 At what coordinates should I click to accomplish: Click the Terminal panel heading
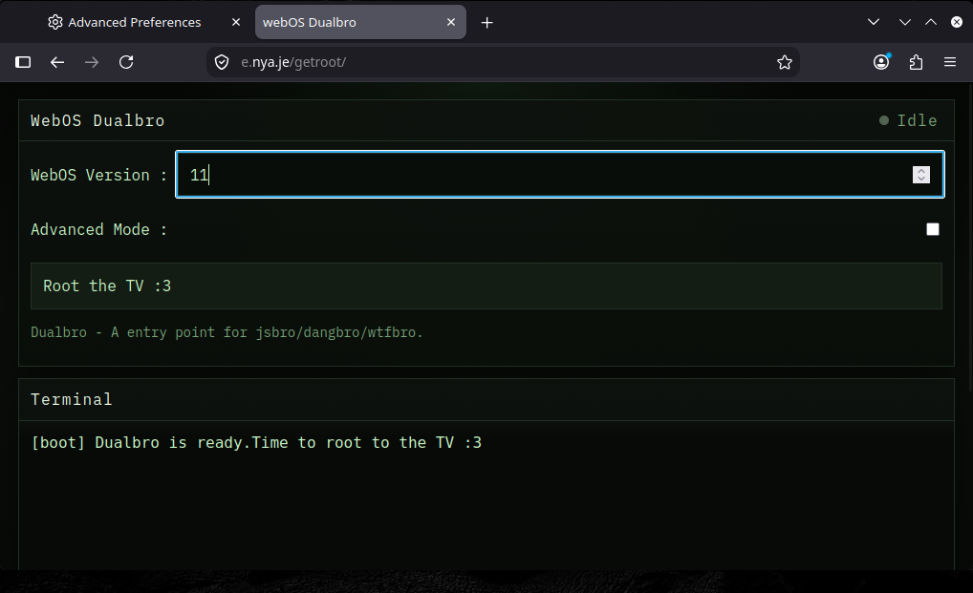pyautogui.click(x=72, y=400)
